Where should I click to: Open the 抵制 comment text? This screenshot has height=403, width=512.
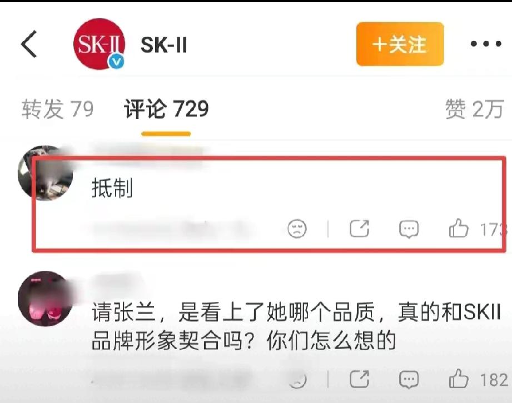tap(112, 188)
